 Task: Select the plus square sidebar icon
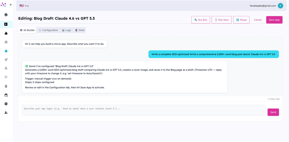(x=6, y=24)
